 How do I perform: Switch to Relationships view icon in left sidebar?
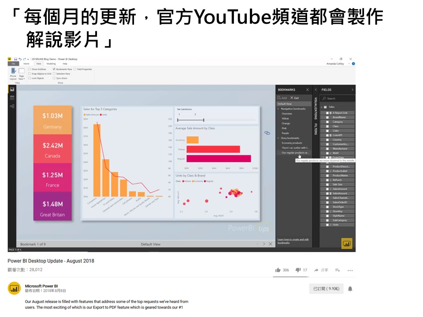pos(12,107)
